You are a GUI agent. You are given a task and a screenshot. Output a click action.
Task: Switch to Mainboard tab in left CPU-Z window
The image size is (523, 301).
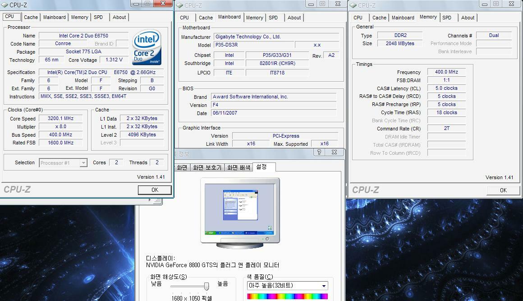point(55,17)
